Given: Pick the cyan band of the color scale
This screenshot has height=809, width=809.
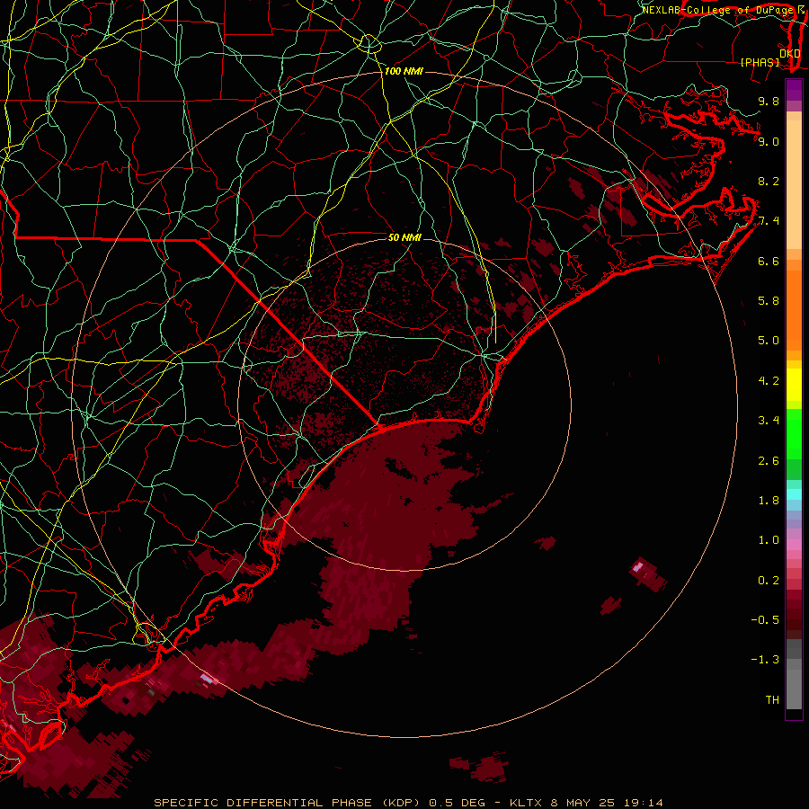Looking at the screenshot, I should [x=794, y=494].
